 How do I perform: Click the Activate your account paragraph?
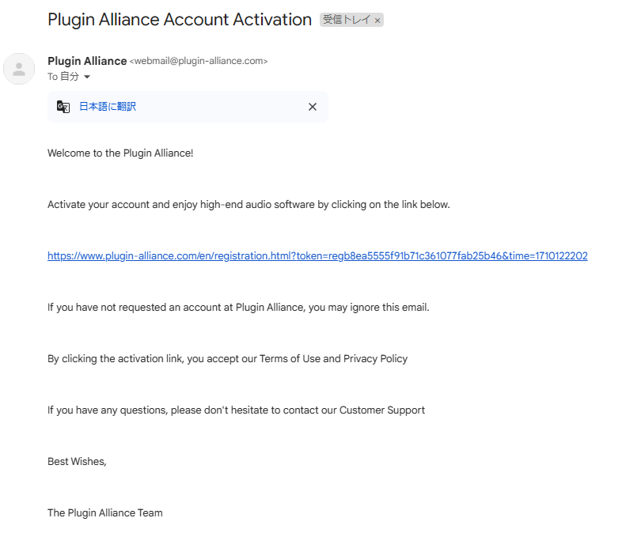[x=248, y=205]
